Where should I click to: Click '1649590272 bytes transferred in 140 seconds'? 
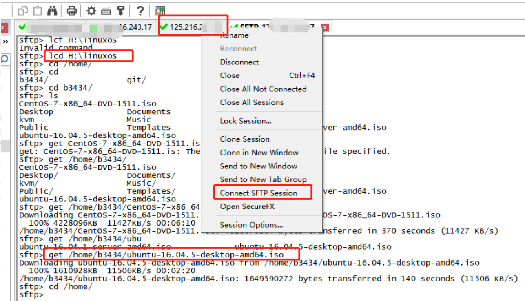[349, 279]
